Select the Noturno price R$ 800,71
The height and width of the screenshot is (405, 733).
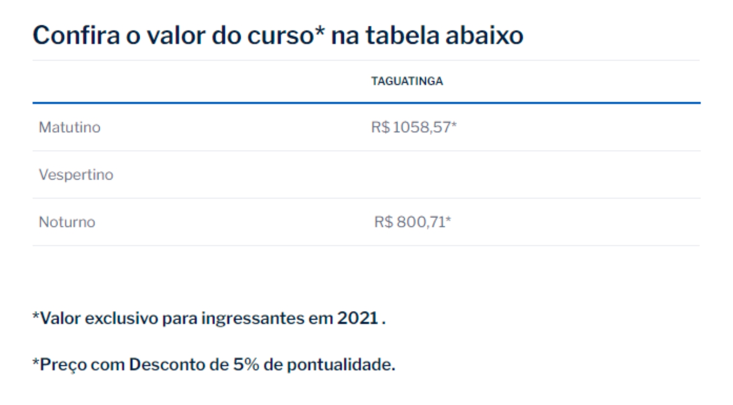pos(412,222)
